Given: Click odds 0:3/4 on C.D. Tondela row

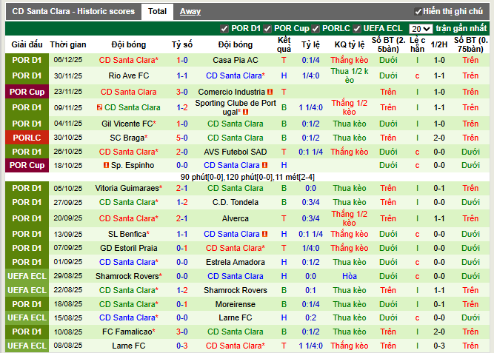Looking at the screenshot, I should pos(310,202).
